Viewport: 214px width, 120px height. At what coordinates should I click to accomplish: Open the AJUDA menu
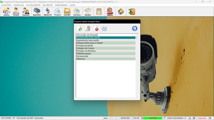point(72,5)
